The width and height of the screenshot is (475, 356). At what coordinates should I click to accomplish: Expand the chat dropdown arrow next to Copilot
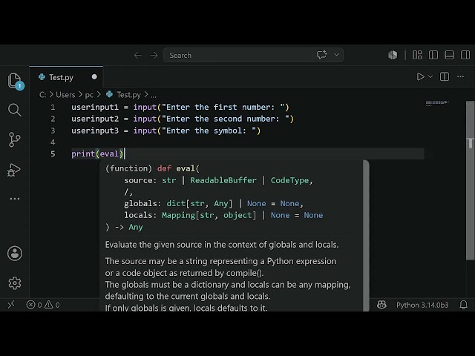tap(336, 55)
